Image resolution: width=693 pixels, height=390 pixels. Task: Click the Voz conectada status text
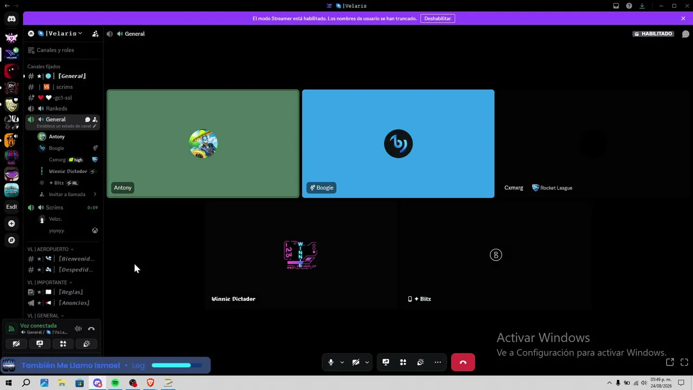38,326
